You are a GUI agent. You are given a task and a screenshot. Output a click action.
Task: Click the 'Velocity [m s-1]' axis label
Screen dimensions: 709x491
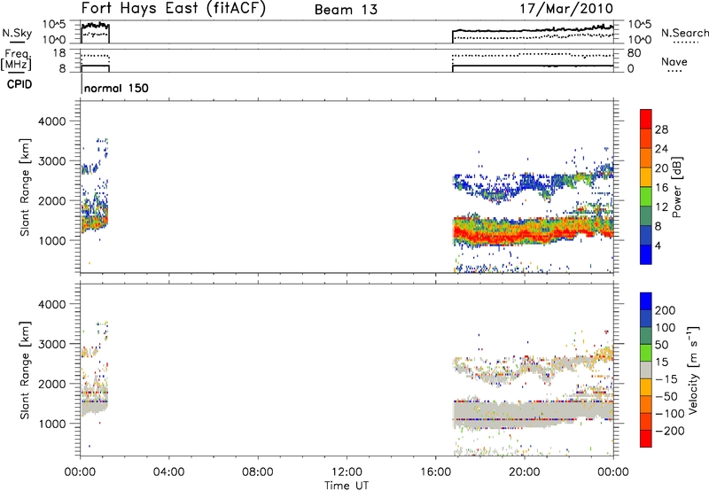pyautogui.click(x=693, y=370)
